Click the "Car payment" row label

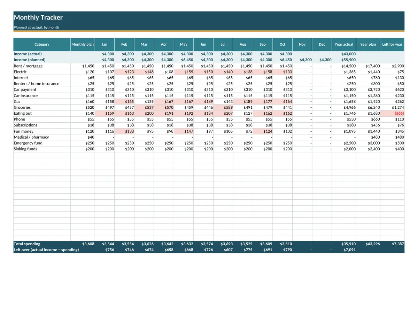click(x=25, y=90)
